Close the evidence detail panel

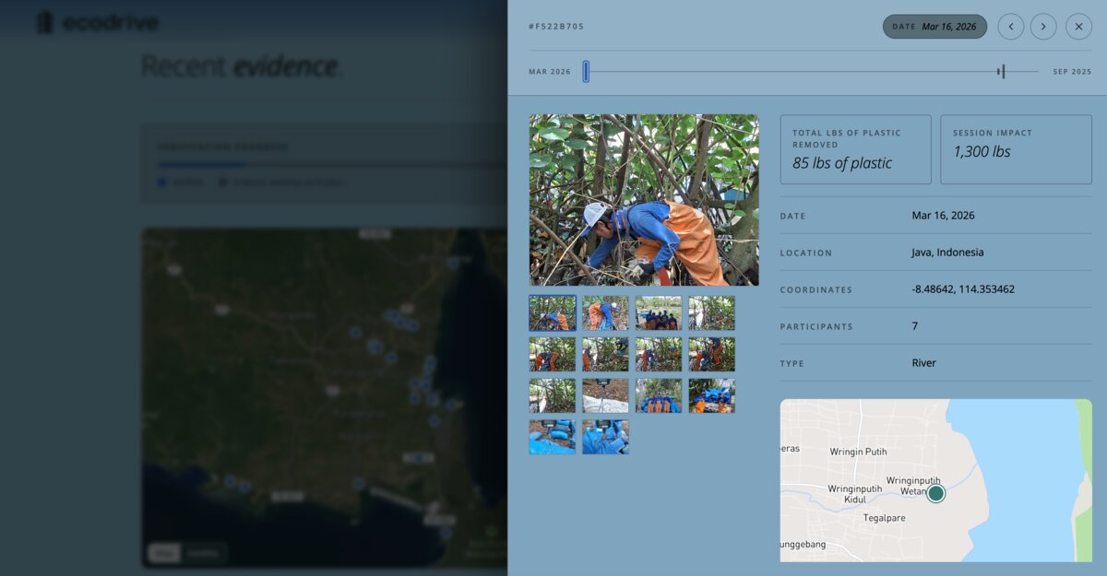pyautogui.click(x=1078, y=27)
